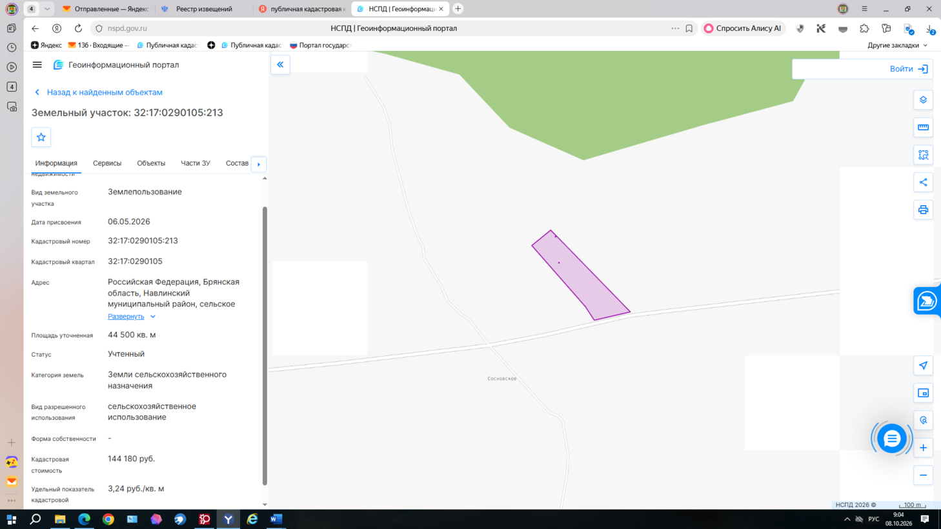Screen dimensions: 941x529
Task: Expand the browser tab group dropdown arrow
Action: pyautogui.click(x=47, y=9)
